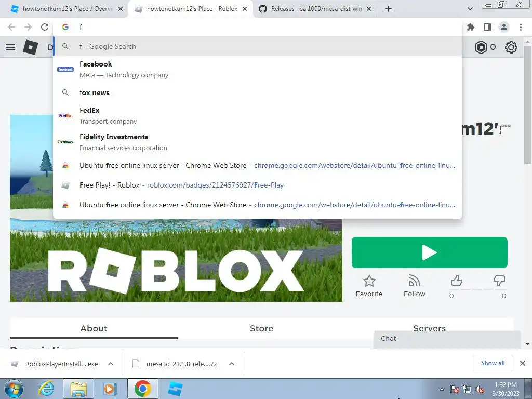Give the game a thumbs down
The image size is (532, 399).
(x=499, y=281)
